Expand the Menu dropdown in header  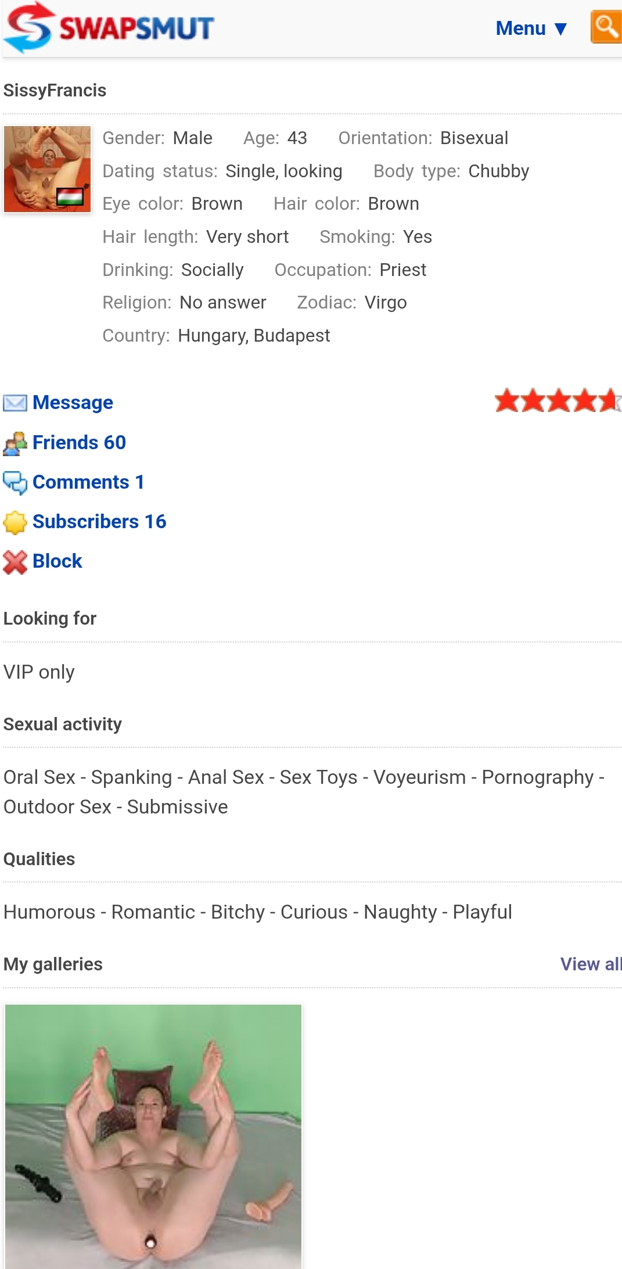[521, 28]
